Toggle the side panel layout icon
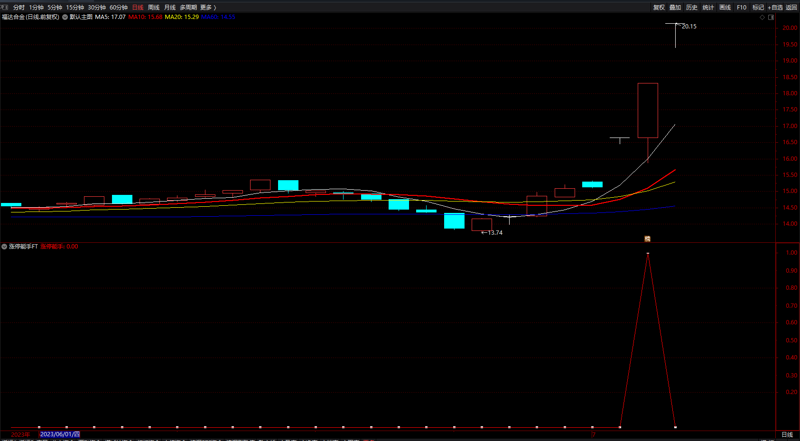Screen dimensions: 800x441 (x=771, y=17)
